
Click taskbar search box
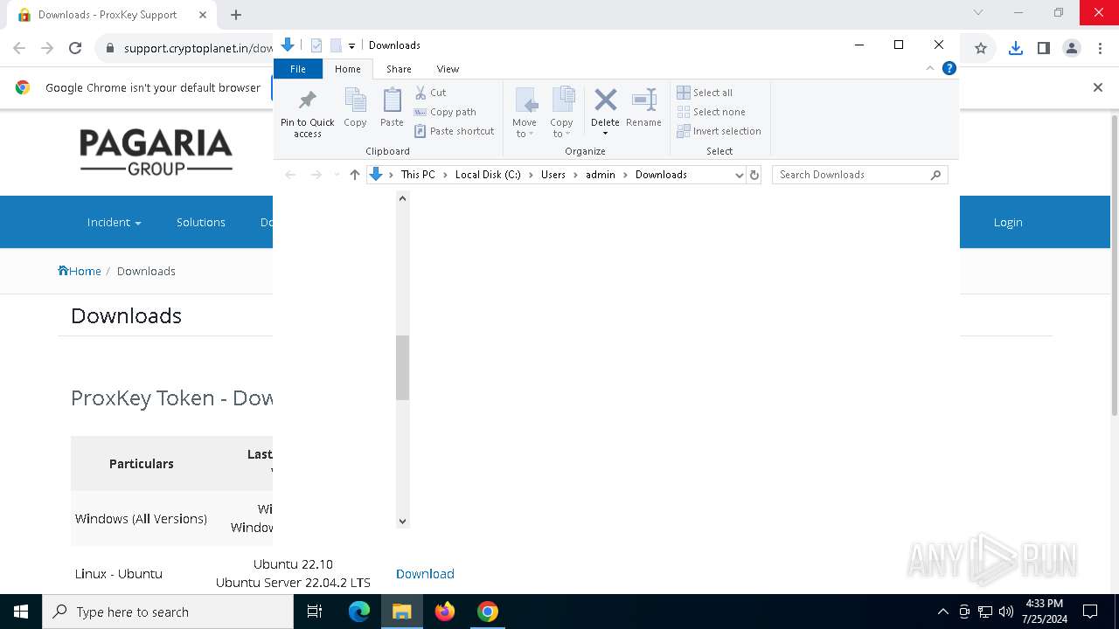coord(168,612)
